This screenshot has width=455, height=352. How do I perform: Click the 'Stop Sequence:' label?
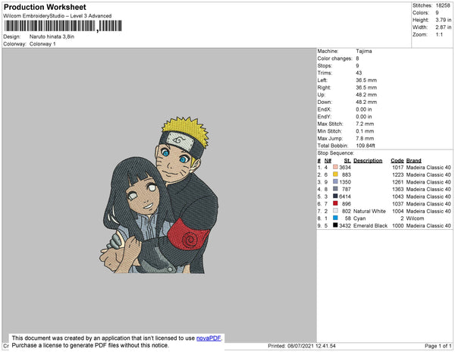[336, 153]
